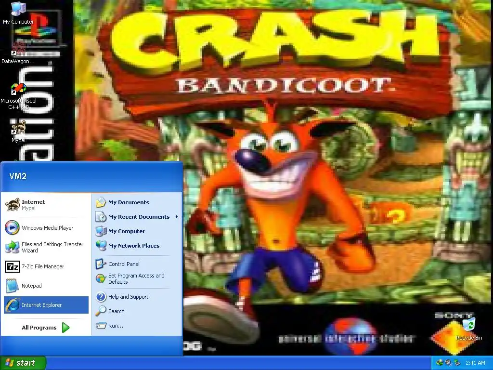Open Help and Support
The height and width of the screenshot is (370, 493).
coord(137,297)
